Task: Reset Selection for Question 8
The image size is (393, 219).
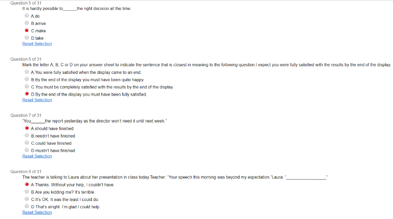Action: click(37, 212)
